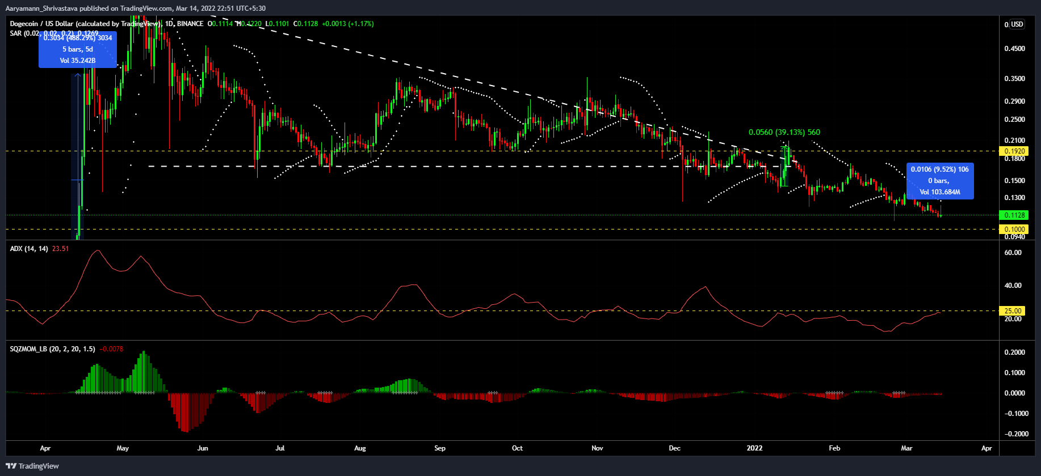
Task: Click the 0.4500 price scale value
Action: point(1015,49)
